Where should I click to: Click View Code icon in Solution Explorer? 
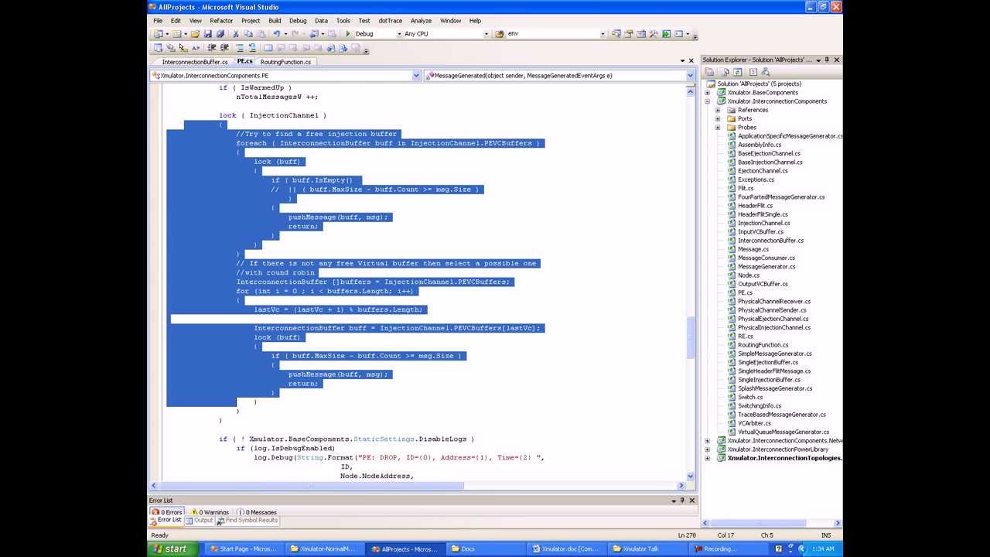coord(753,72)
